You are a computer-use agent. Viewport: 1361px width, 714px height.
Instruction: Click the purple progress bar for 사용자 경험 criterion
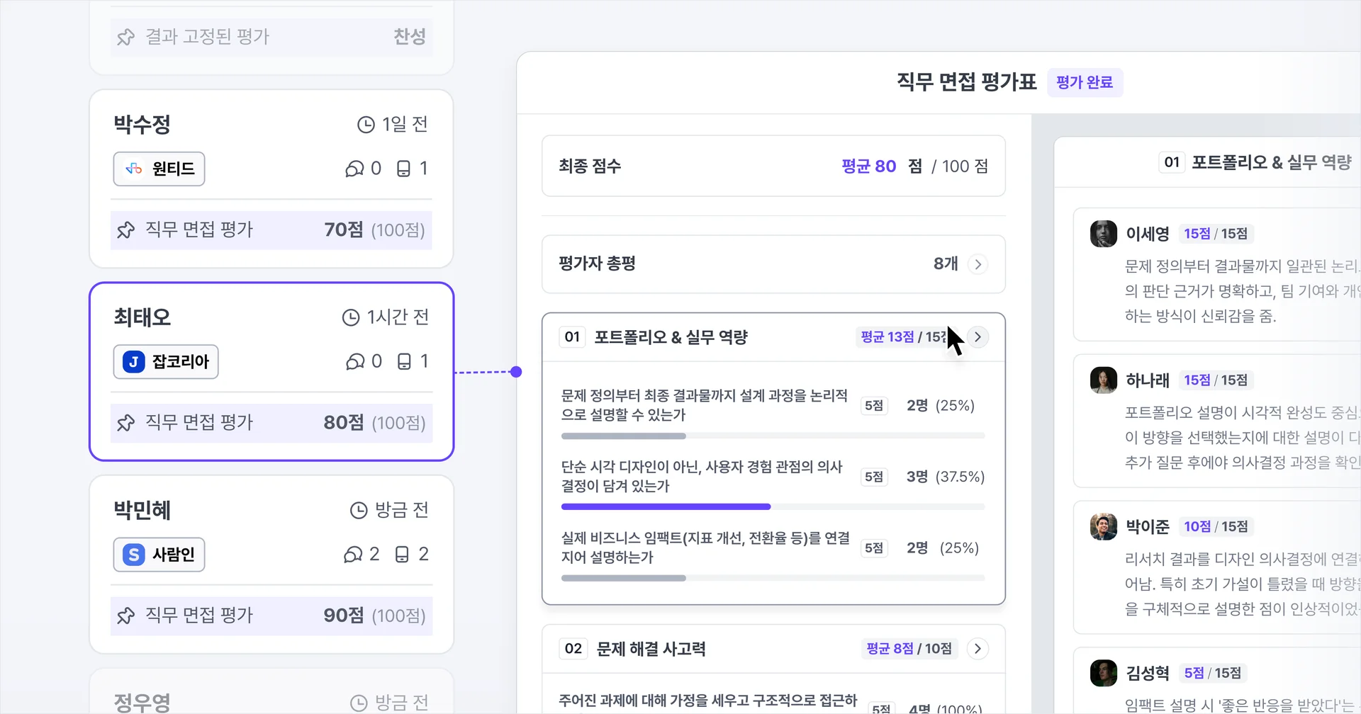pos(666,507)
